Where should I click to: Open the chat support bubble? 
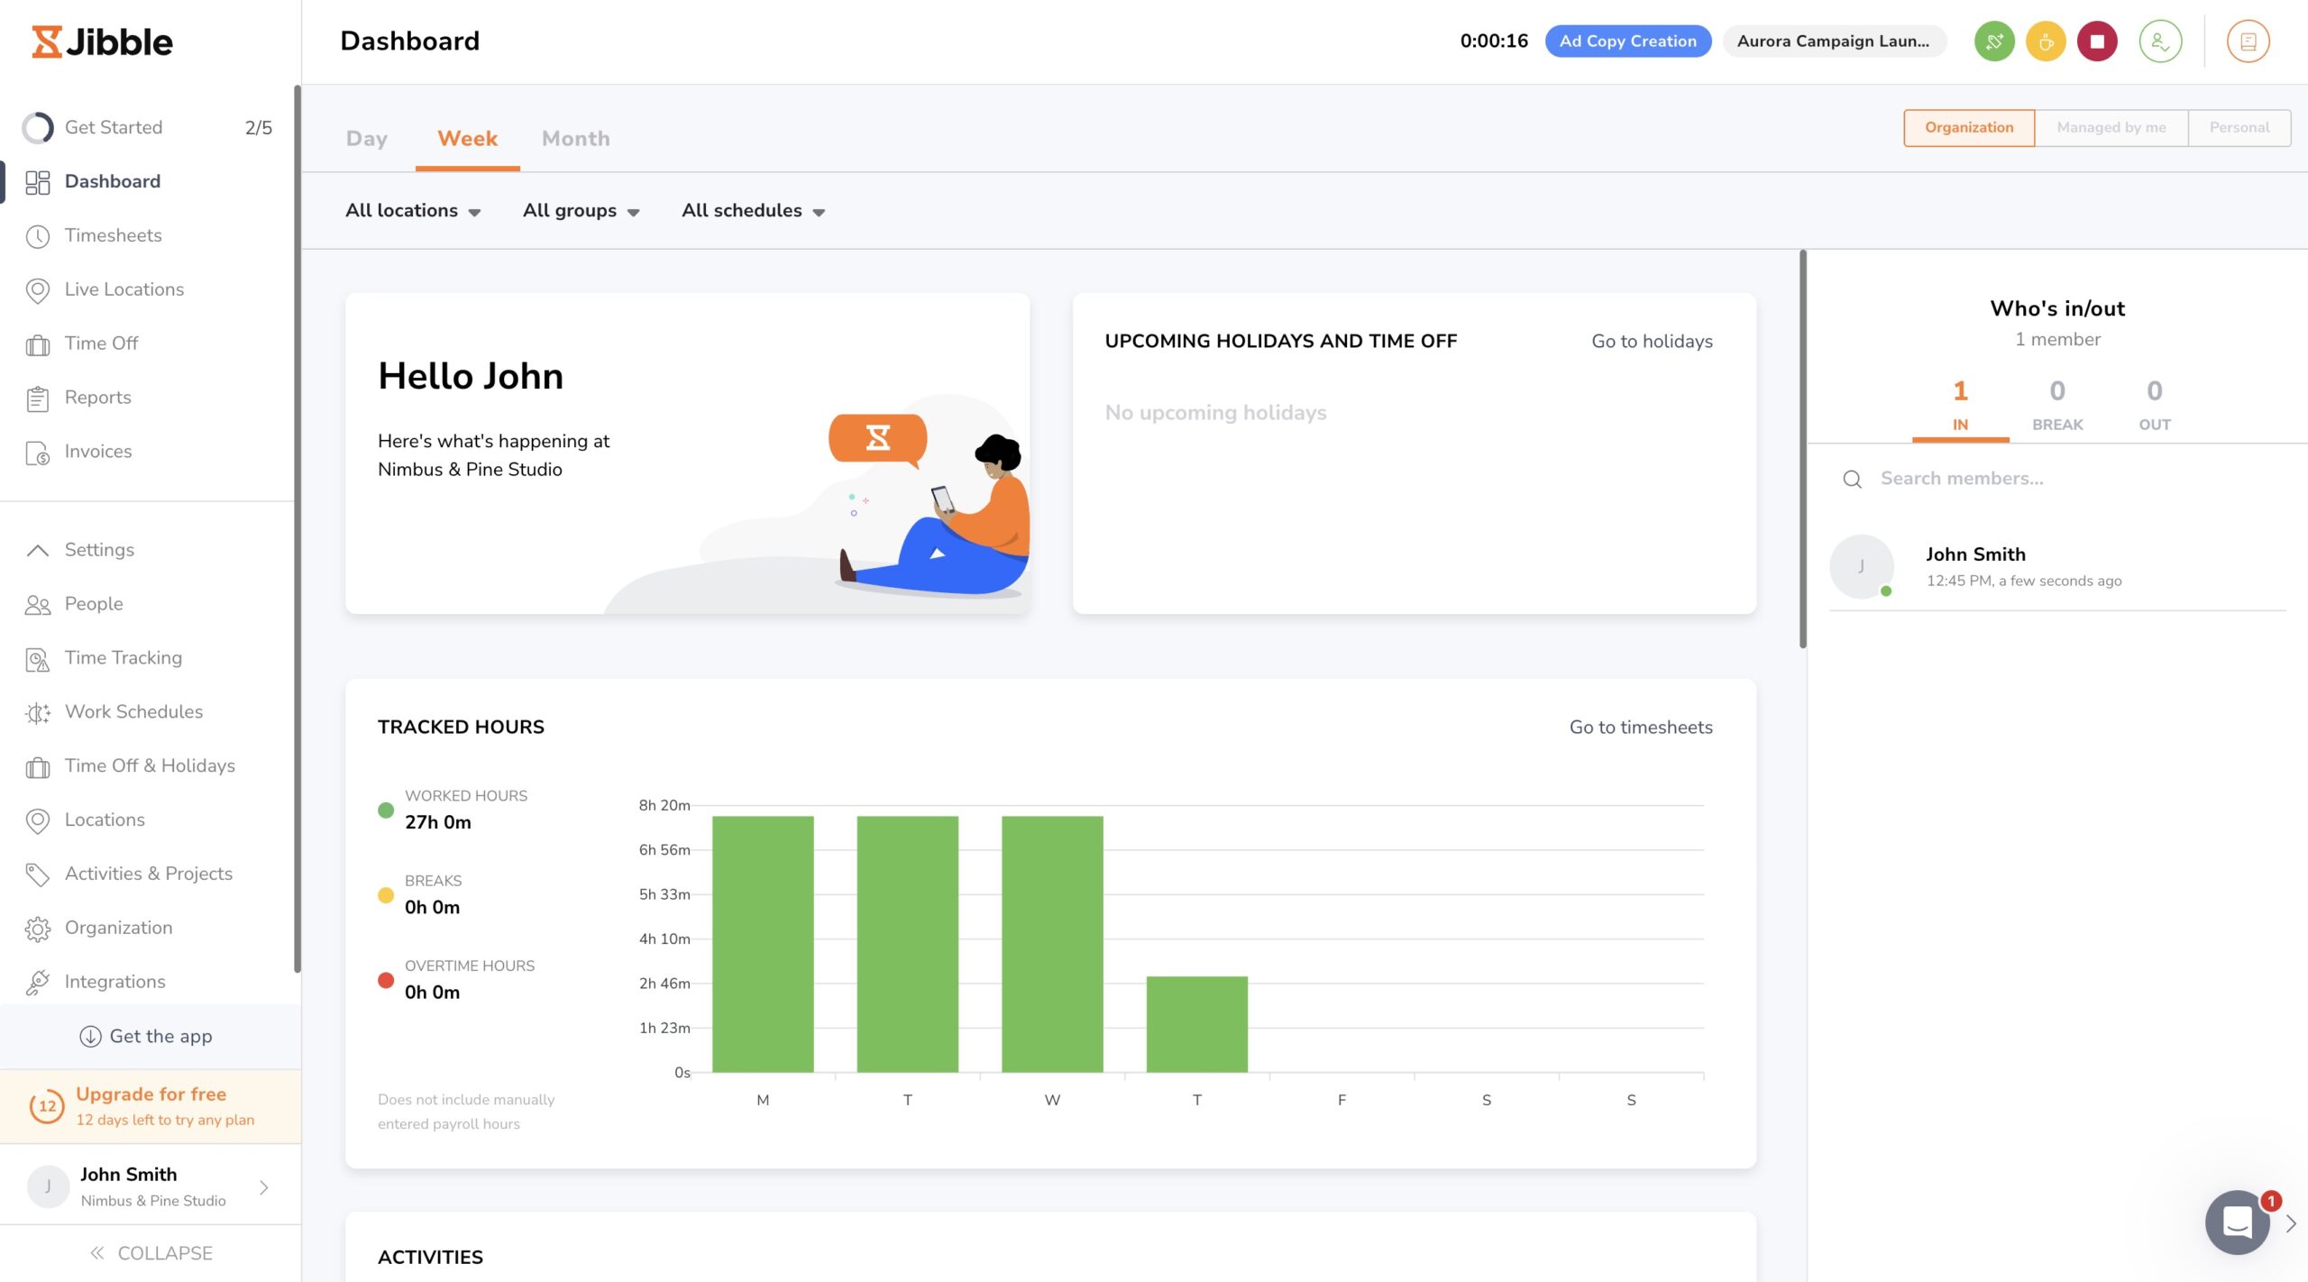pyautogui.click(x=2237, y=1222)
